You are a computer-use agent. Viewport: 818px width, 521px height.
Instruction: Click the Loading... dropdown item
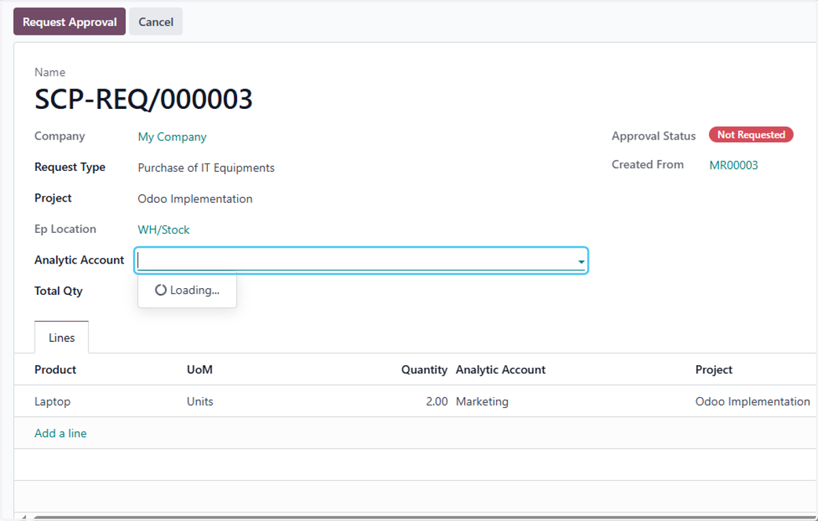pos(187,290)
